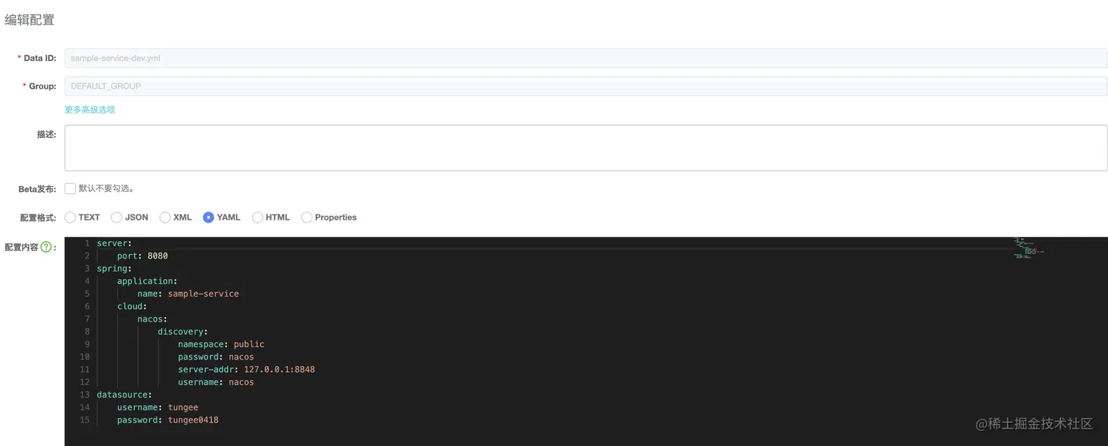This screenshot has height=446, width=1108.
Task: Select the JSON format radio button
Action: [117, 218]
